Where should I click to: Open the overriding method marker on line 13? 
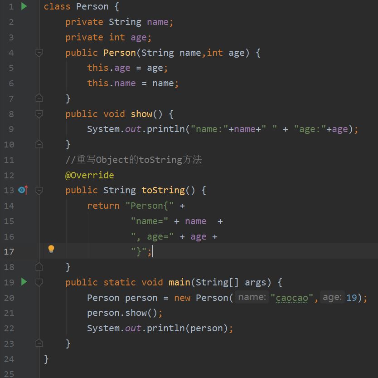coord(23,190)
